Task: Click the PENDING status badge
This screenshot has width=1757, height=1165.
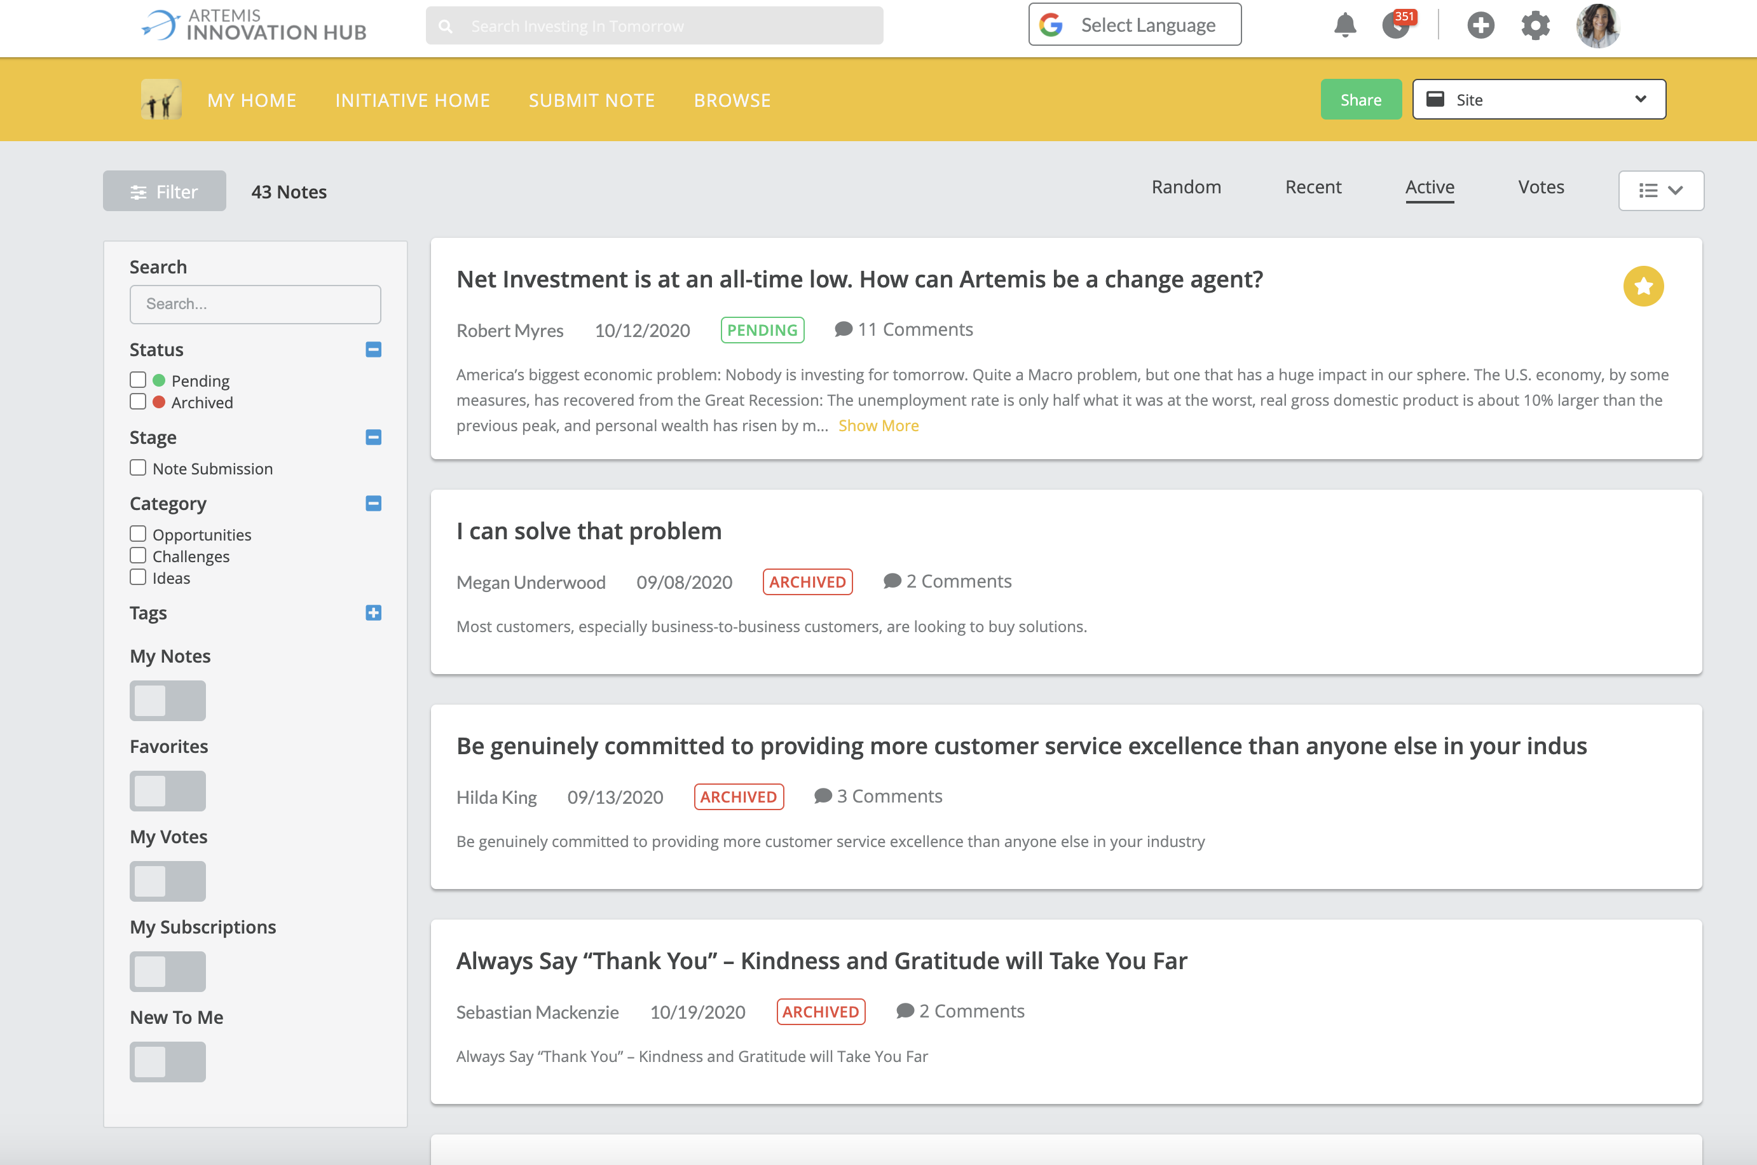Action: click(x=762, y=330)
